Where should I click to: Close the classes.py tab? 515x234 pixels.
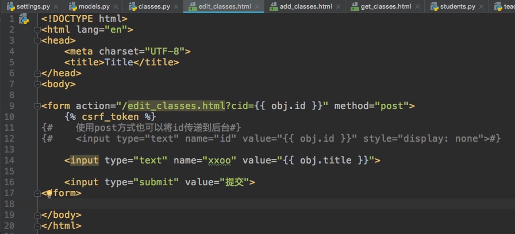[x=176, y=6]
